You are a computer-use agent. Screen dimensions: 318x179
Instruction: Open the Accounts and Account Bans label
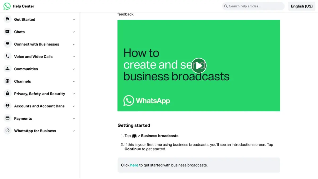[x=39, y=106]
